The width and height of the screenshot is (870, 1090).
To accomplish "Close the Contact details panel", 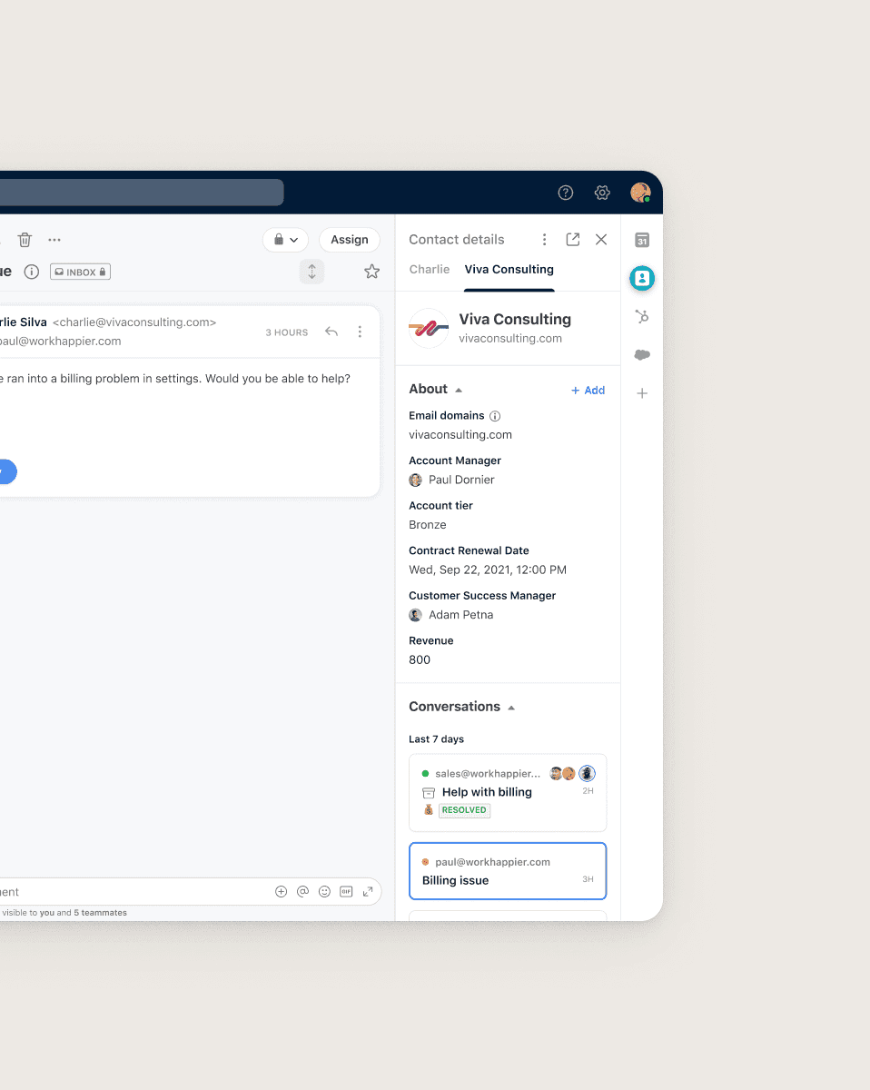I will pos(601,240).
